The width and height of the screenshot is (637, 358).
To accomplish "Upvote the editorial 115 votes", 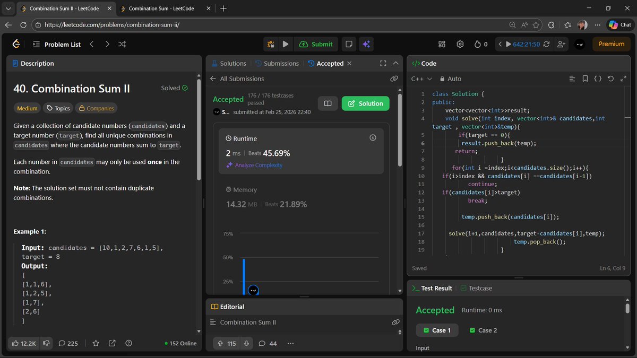I will [x=227, y=343].
